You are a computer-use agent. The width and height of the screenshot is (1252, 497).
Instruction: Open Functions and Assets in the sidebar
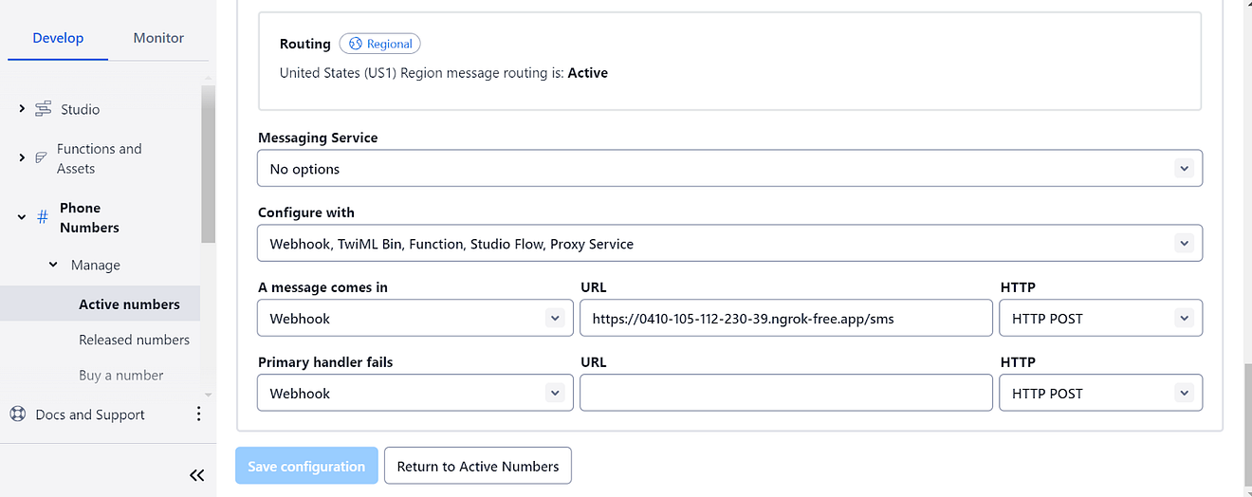click(100, 158)
